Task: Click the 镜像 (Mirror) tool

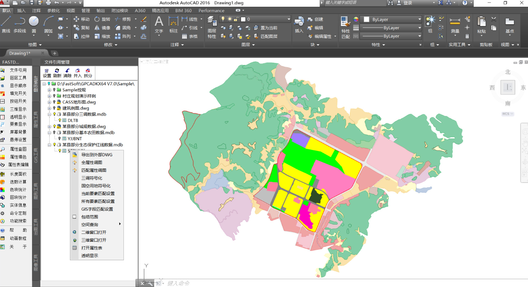Action: pos(102,27)
